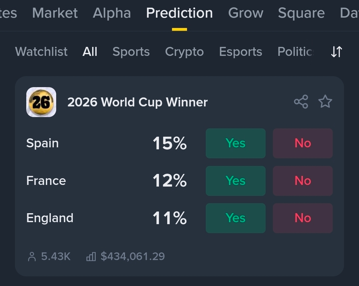Open the Square tab

301,13
